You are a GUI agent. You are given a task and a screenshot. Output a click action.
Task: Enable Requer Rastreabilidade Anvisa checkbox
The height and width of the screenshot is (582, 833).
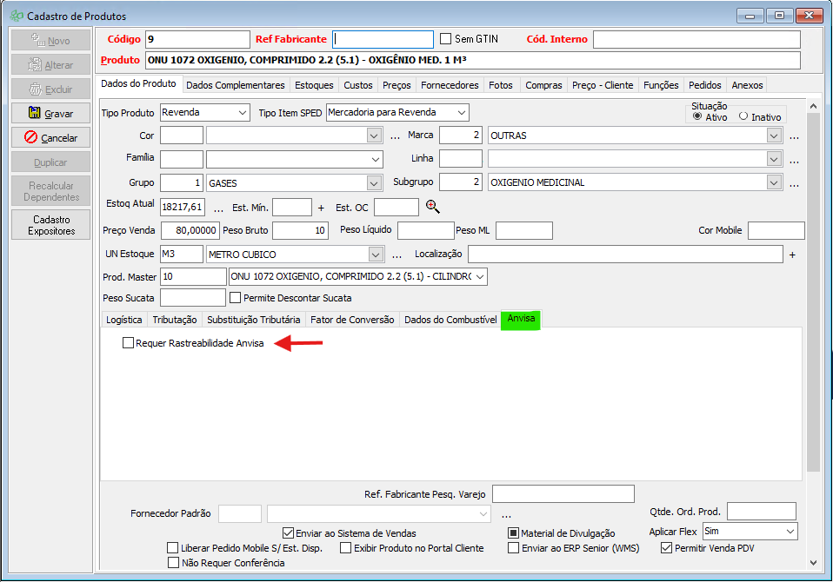[129, 343]
